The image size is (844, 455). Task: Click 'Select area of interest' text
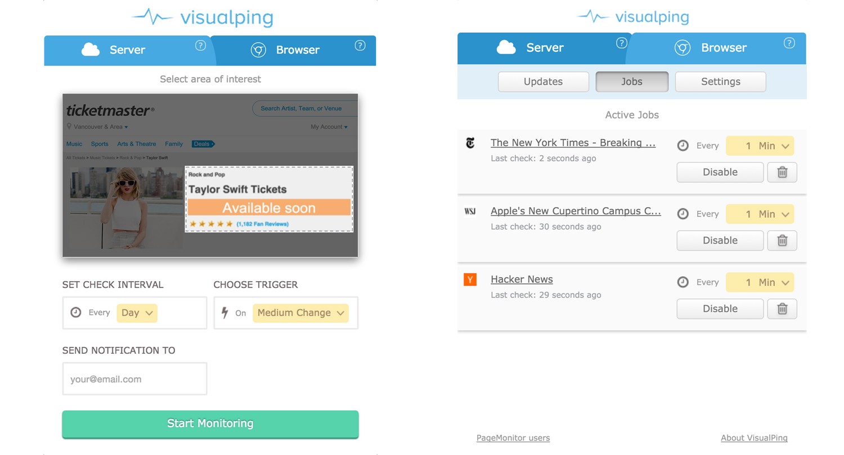click(x=210, y=79)
